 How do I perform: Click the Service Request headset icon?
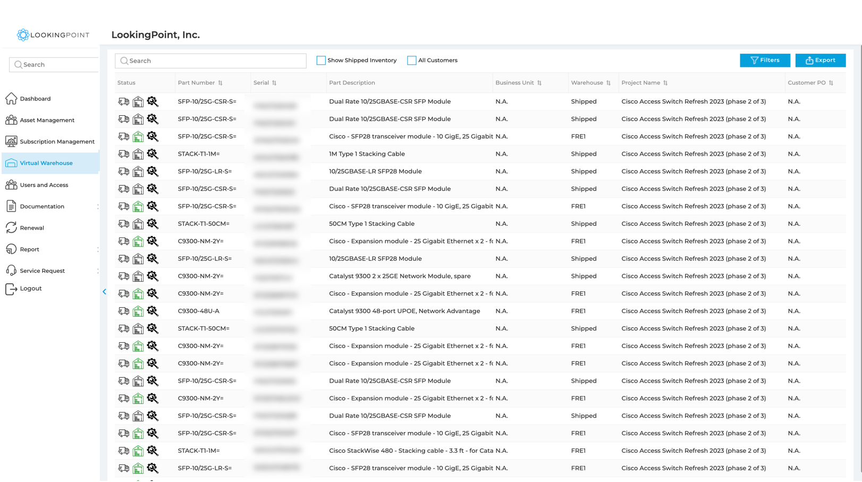point(11,270)
